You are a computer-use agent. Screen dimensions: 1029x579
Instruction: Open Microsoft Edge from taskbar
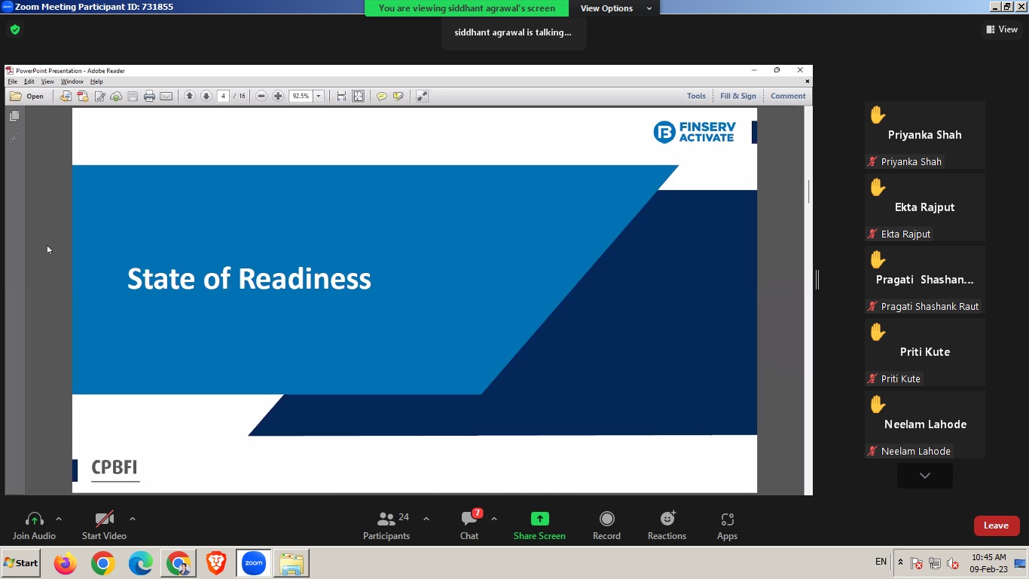(141, 563)
